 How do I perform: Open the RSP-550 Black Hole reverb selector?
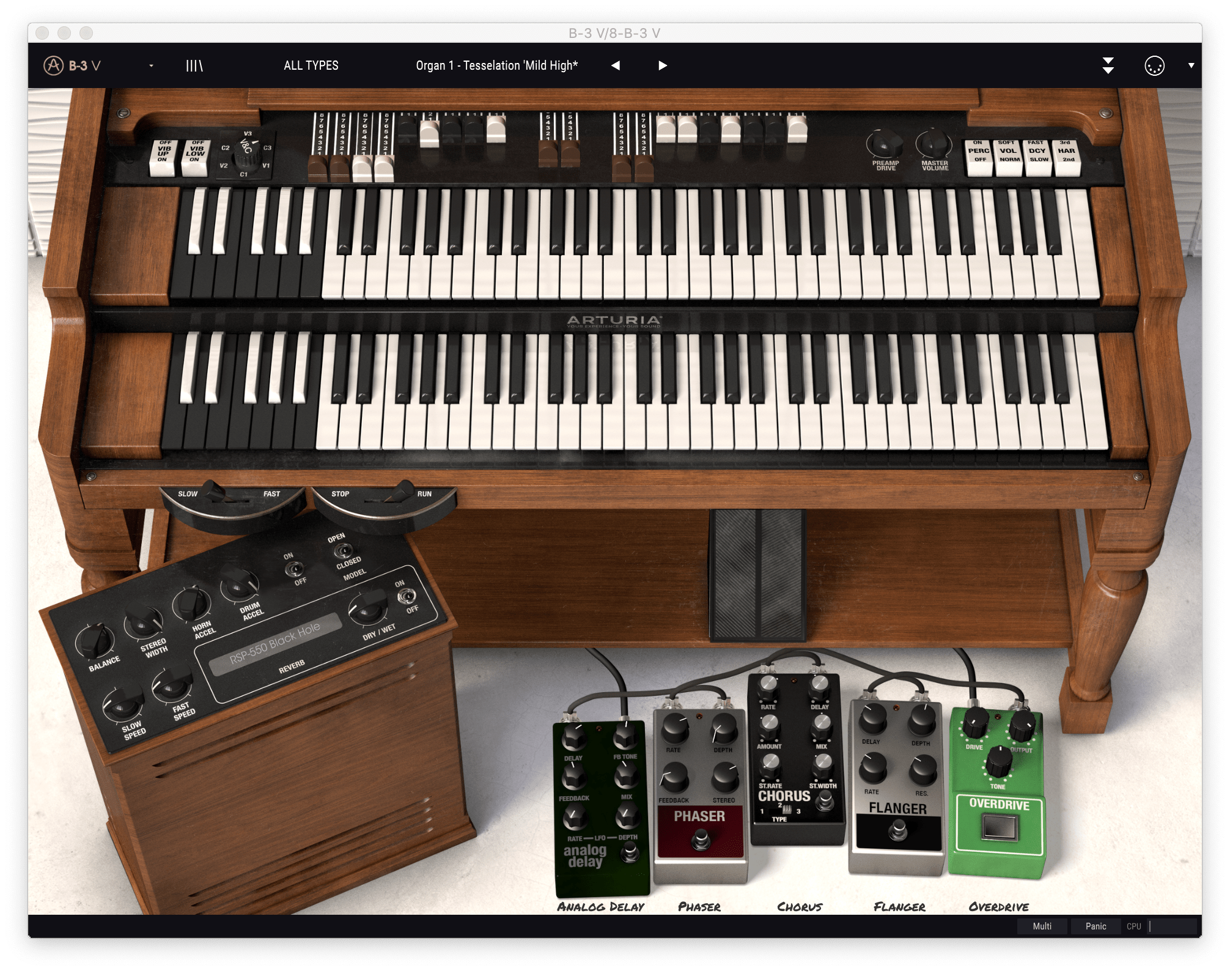point(274,643)
